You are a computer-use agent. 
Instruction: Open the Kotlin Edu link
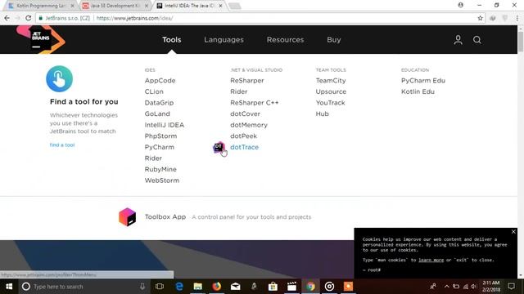[418, 91]
